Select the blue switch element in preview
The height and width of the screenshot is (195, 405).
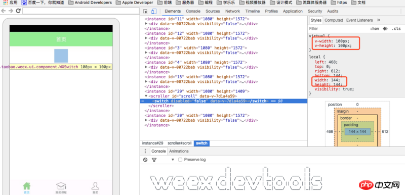click(x=61, y=56)
